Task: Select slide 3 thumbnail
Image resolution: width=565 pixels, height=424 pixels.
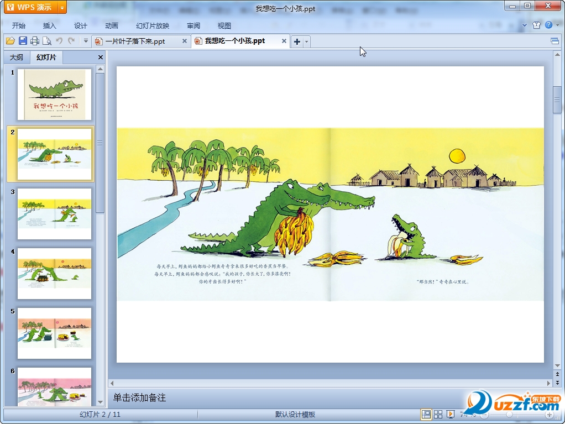Action: tap(54, 214)
